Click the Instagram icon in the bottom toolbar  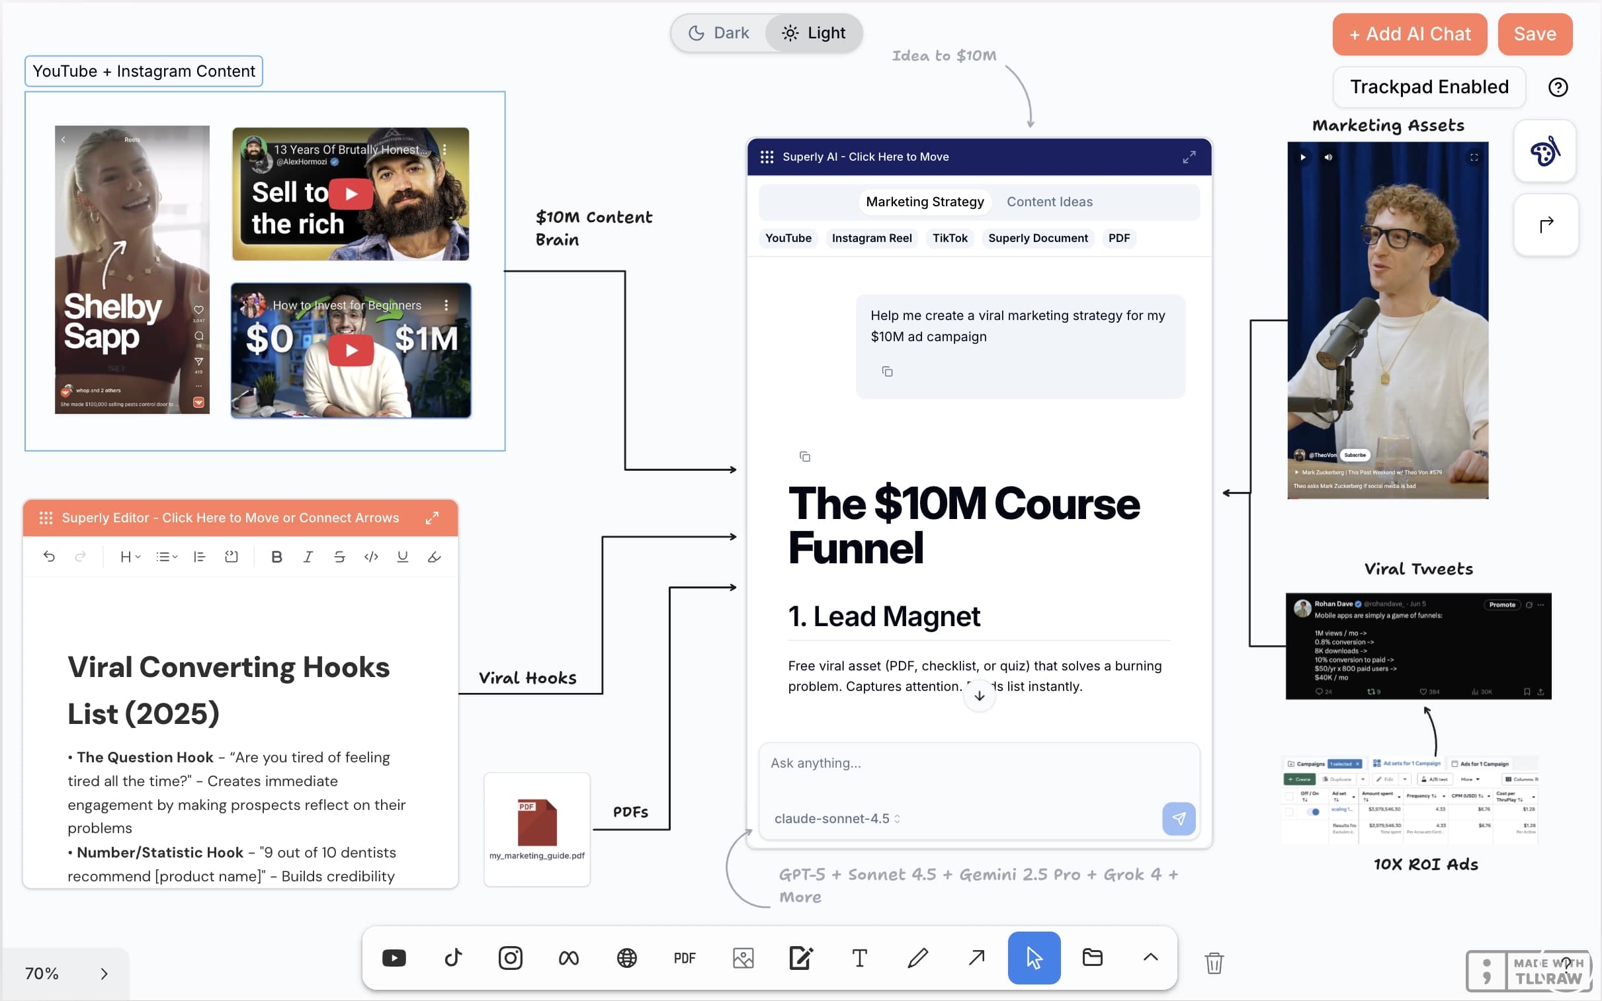(x=510, y=958)
